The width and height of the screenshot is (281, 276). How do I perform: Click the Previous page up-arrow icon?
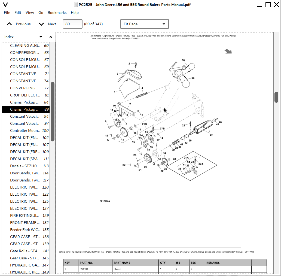coord(9,24)
